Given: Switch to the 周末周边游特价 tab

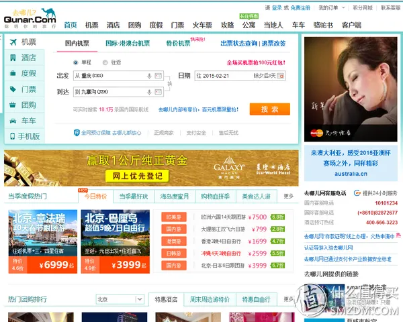Looking at the screenshot, I should 210,299.
